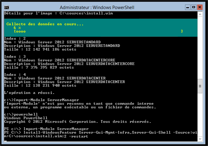The height and width of the screenshot is (146, 208).
Task: Click the 'c:\>powershell' command line
Action: click(x=21, y=114)
